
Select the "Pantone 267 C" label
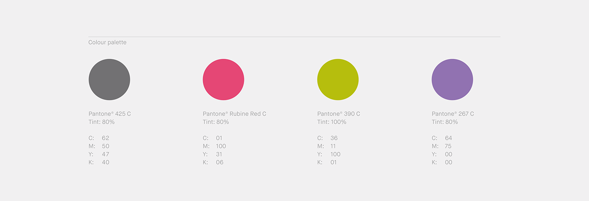pos(453,114)
